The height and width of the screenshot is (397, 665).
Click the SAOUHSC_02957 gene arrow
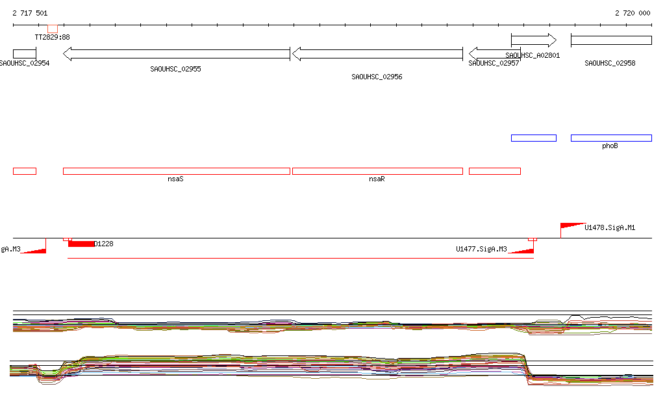pyautogui.click(x=494, y=53)
